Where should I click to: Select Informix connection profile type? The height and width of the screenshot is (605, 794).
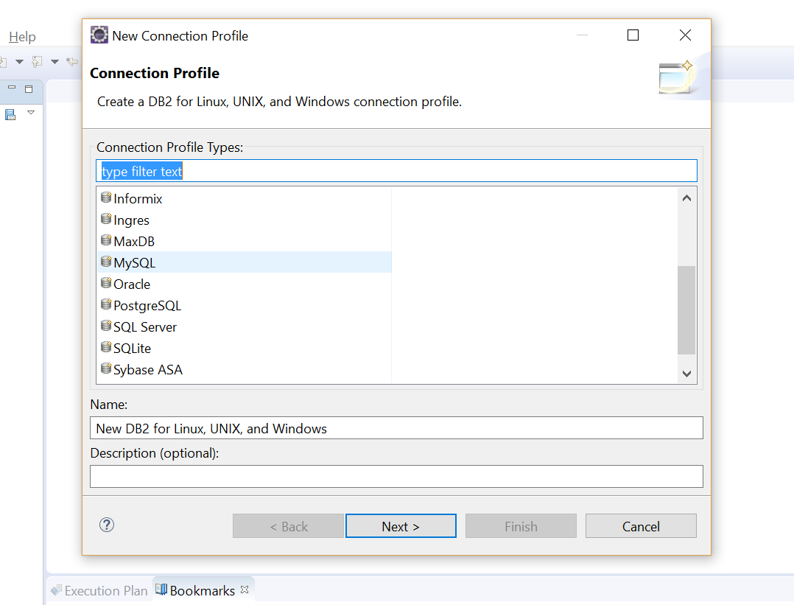[138, 199]
